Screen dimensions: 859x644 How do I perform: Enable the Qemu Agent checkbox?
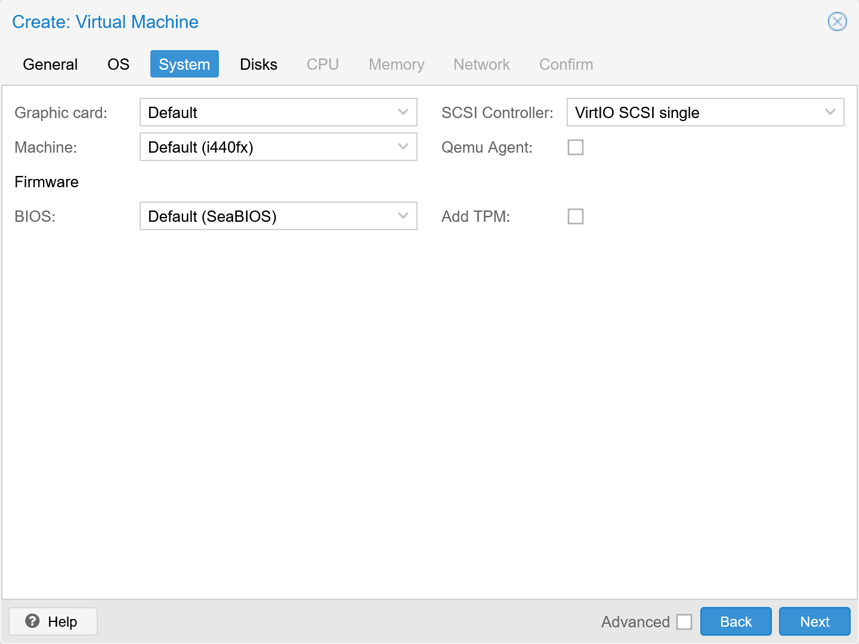pos(575,147)
